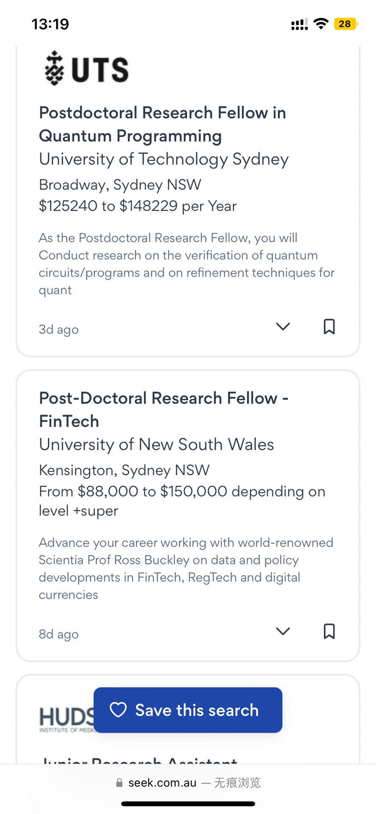Tap the padlock icon in address bar
Image resolution: width=376 pixels, height=814 pixels.
pyautogui.click(x=120, y=783)
